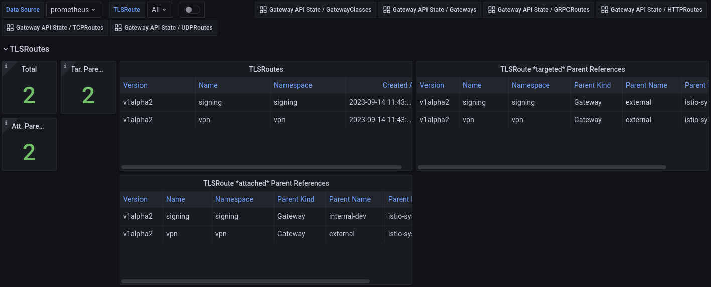Click the attached Parent References horizontal scrollbar
The height and width of the screenshot is (287, 711).
[245, 281]
